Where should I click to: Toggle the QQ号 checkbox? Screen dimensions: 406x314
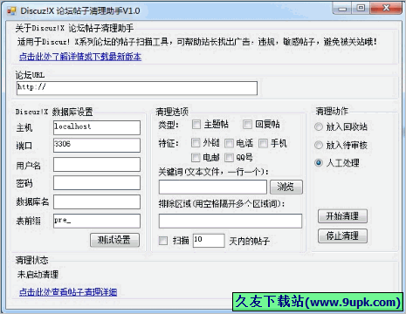230,158
